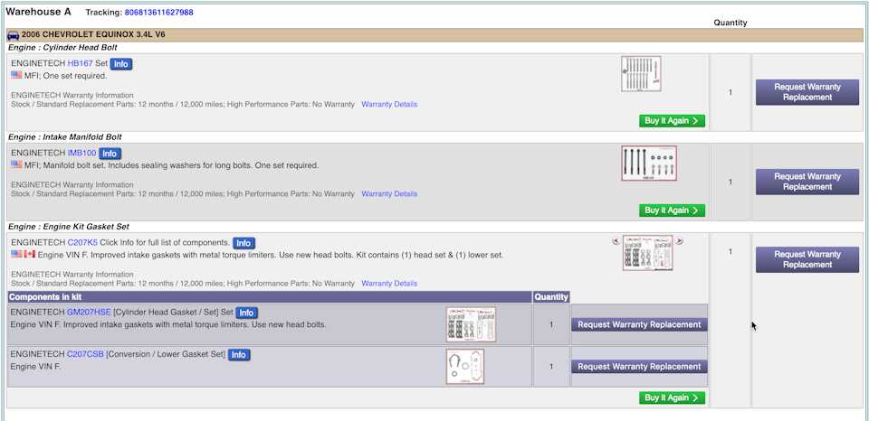Request warranty replacement for Intake Manifold Bolt
The image size is (869, 421).
807,182
